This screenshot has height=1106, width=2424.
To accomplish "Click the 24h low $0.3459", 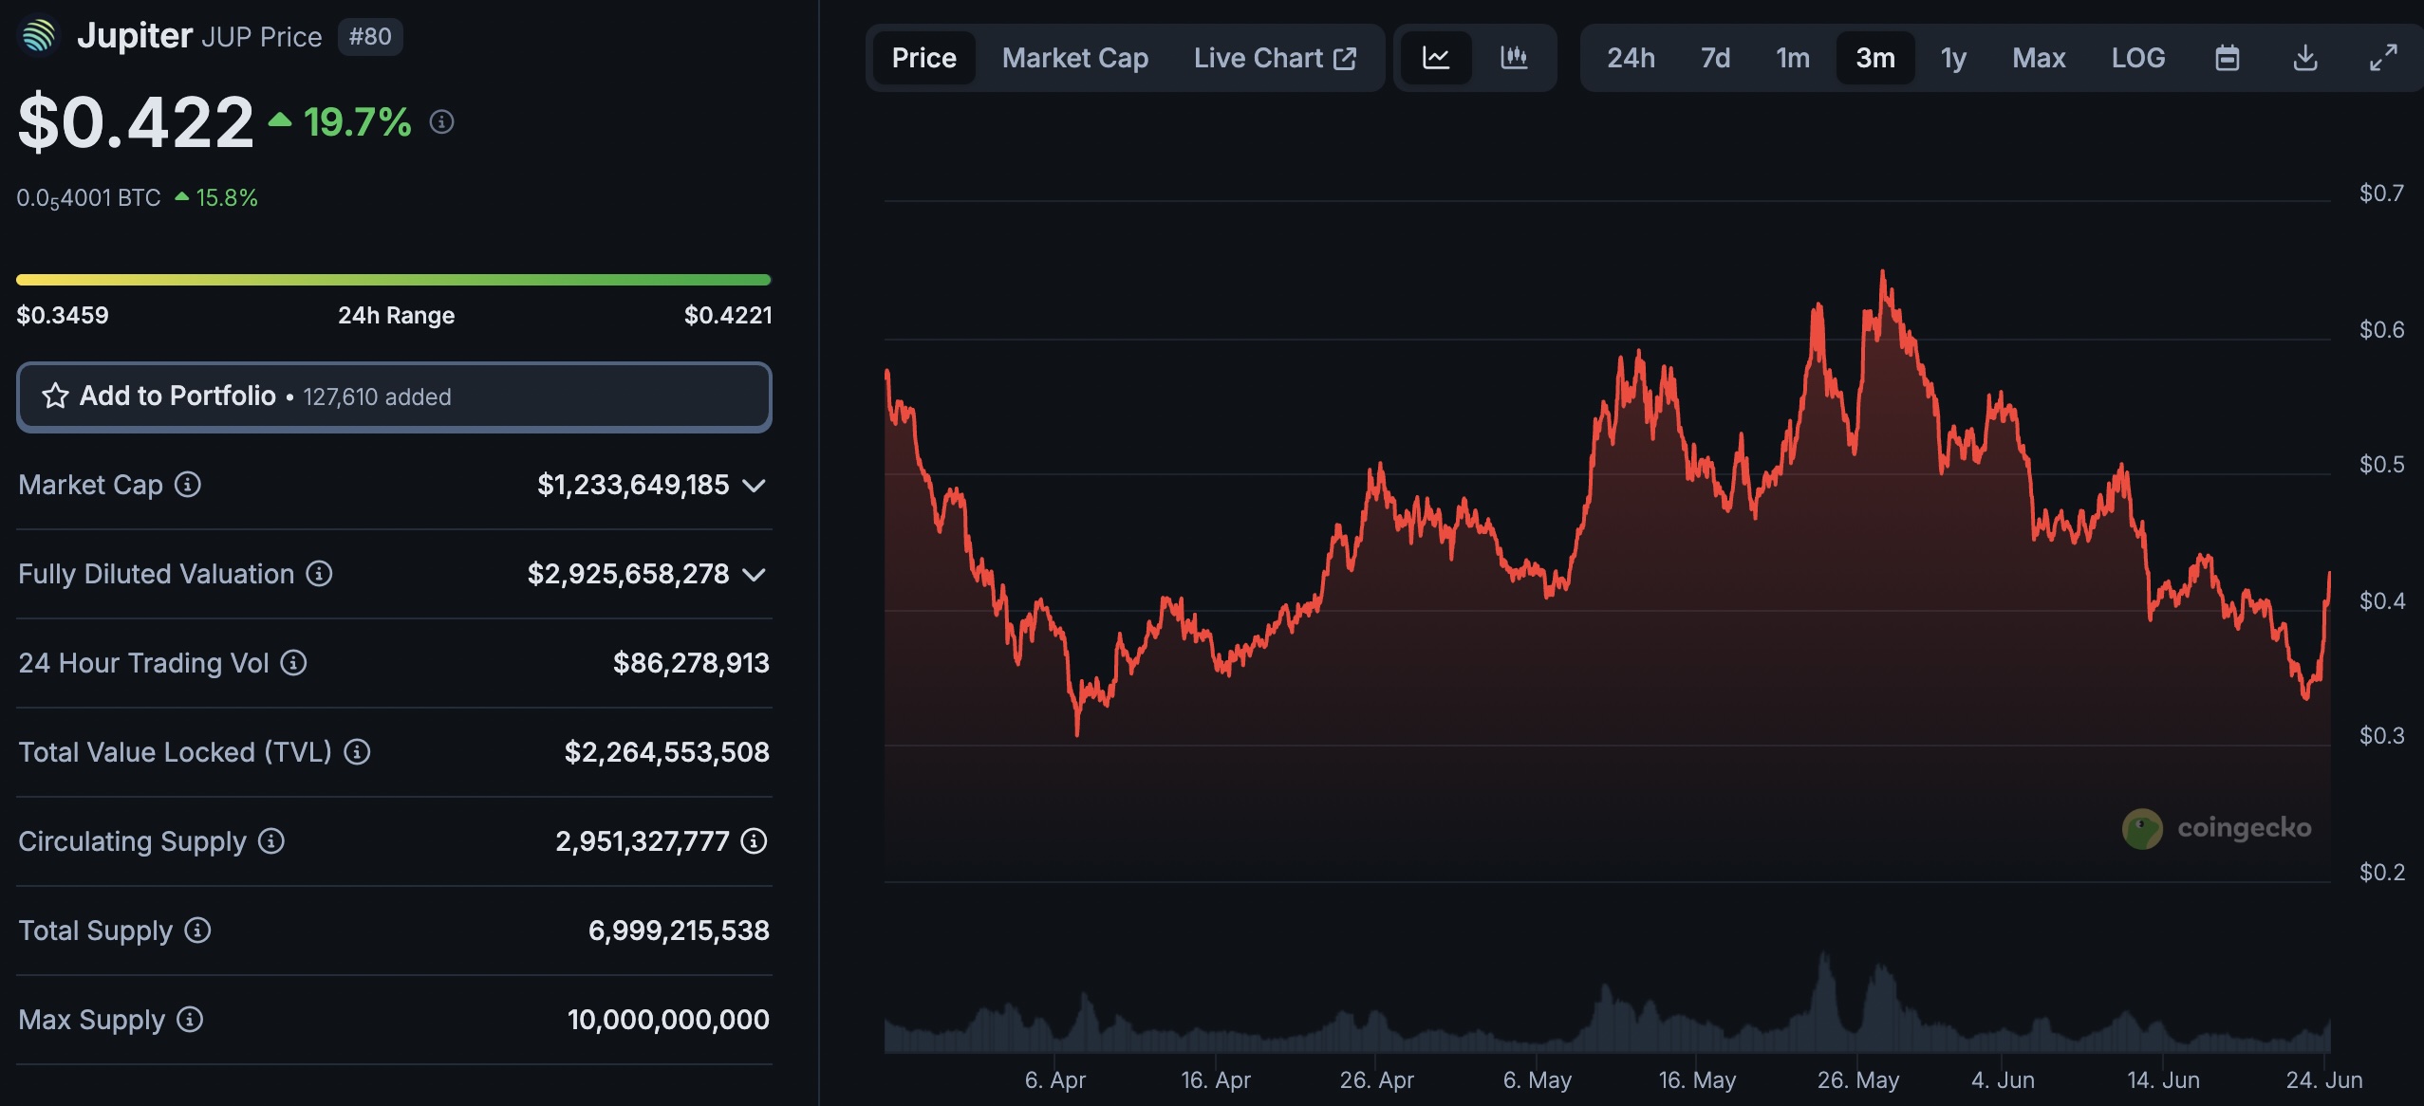I will (63, 315).
